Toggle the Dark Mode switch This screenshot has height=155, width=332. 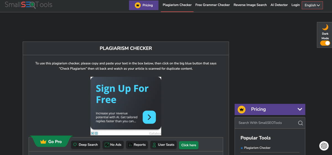coord(325,43)
